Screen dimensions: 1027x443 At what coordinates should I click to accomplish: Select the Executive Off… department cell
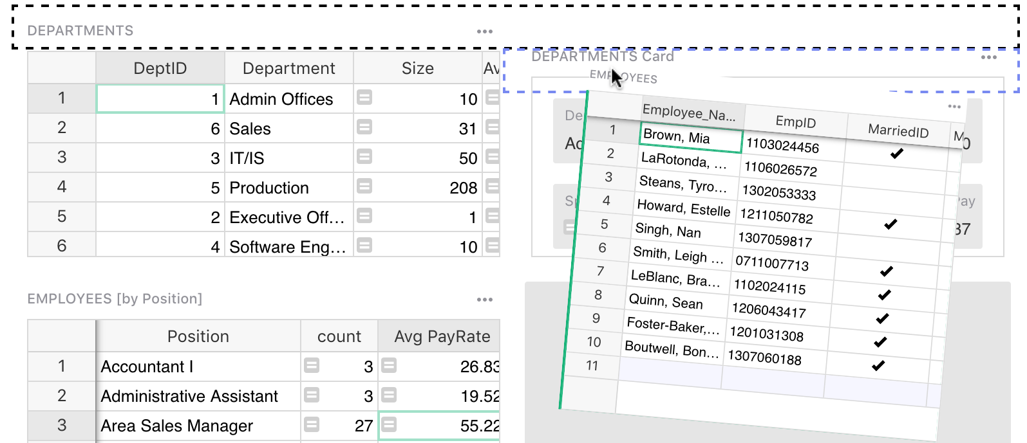coord(287,217)
